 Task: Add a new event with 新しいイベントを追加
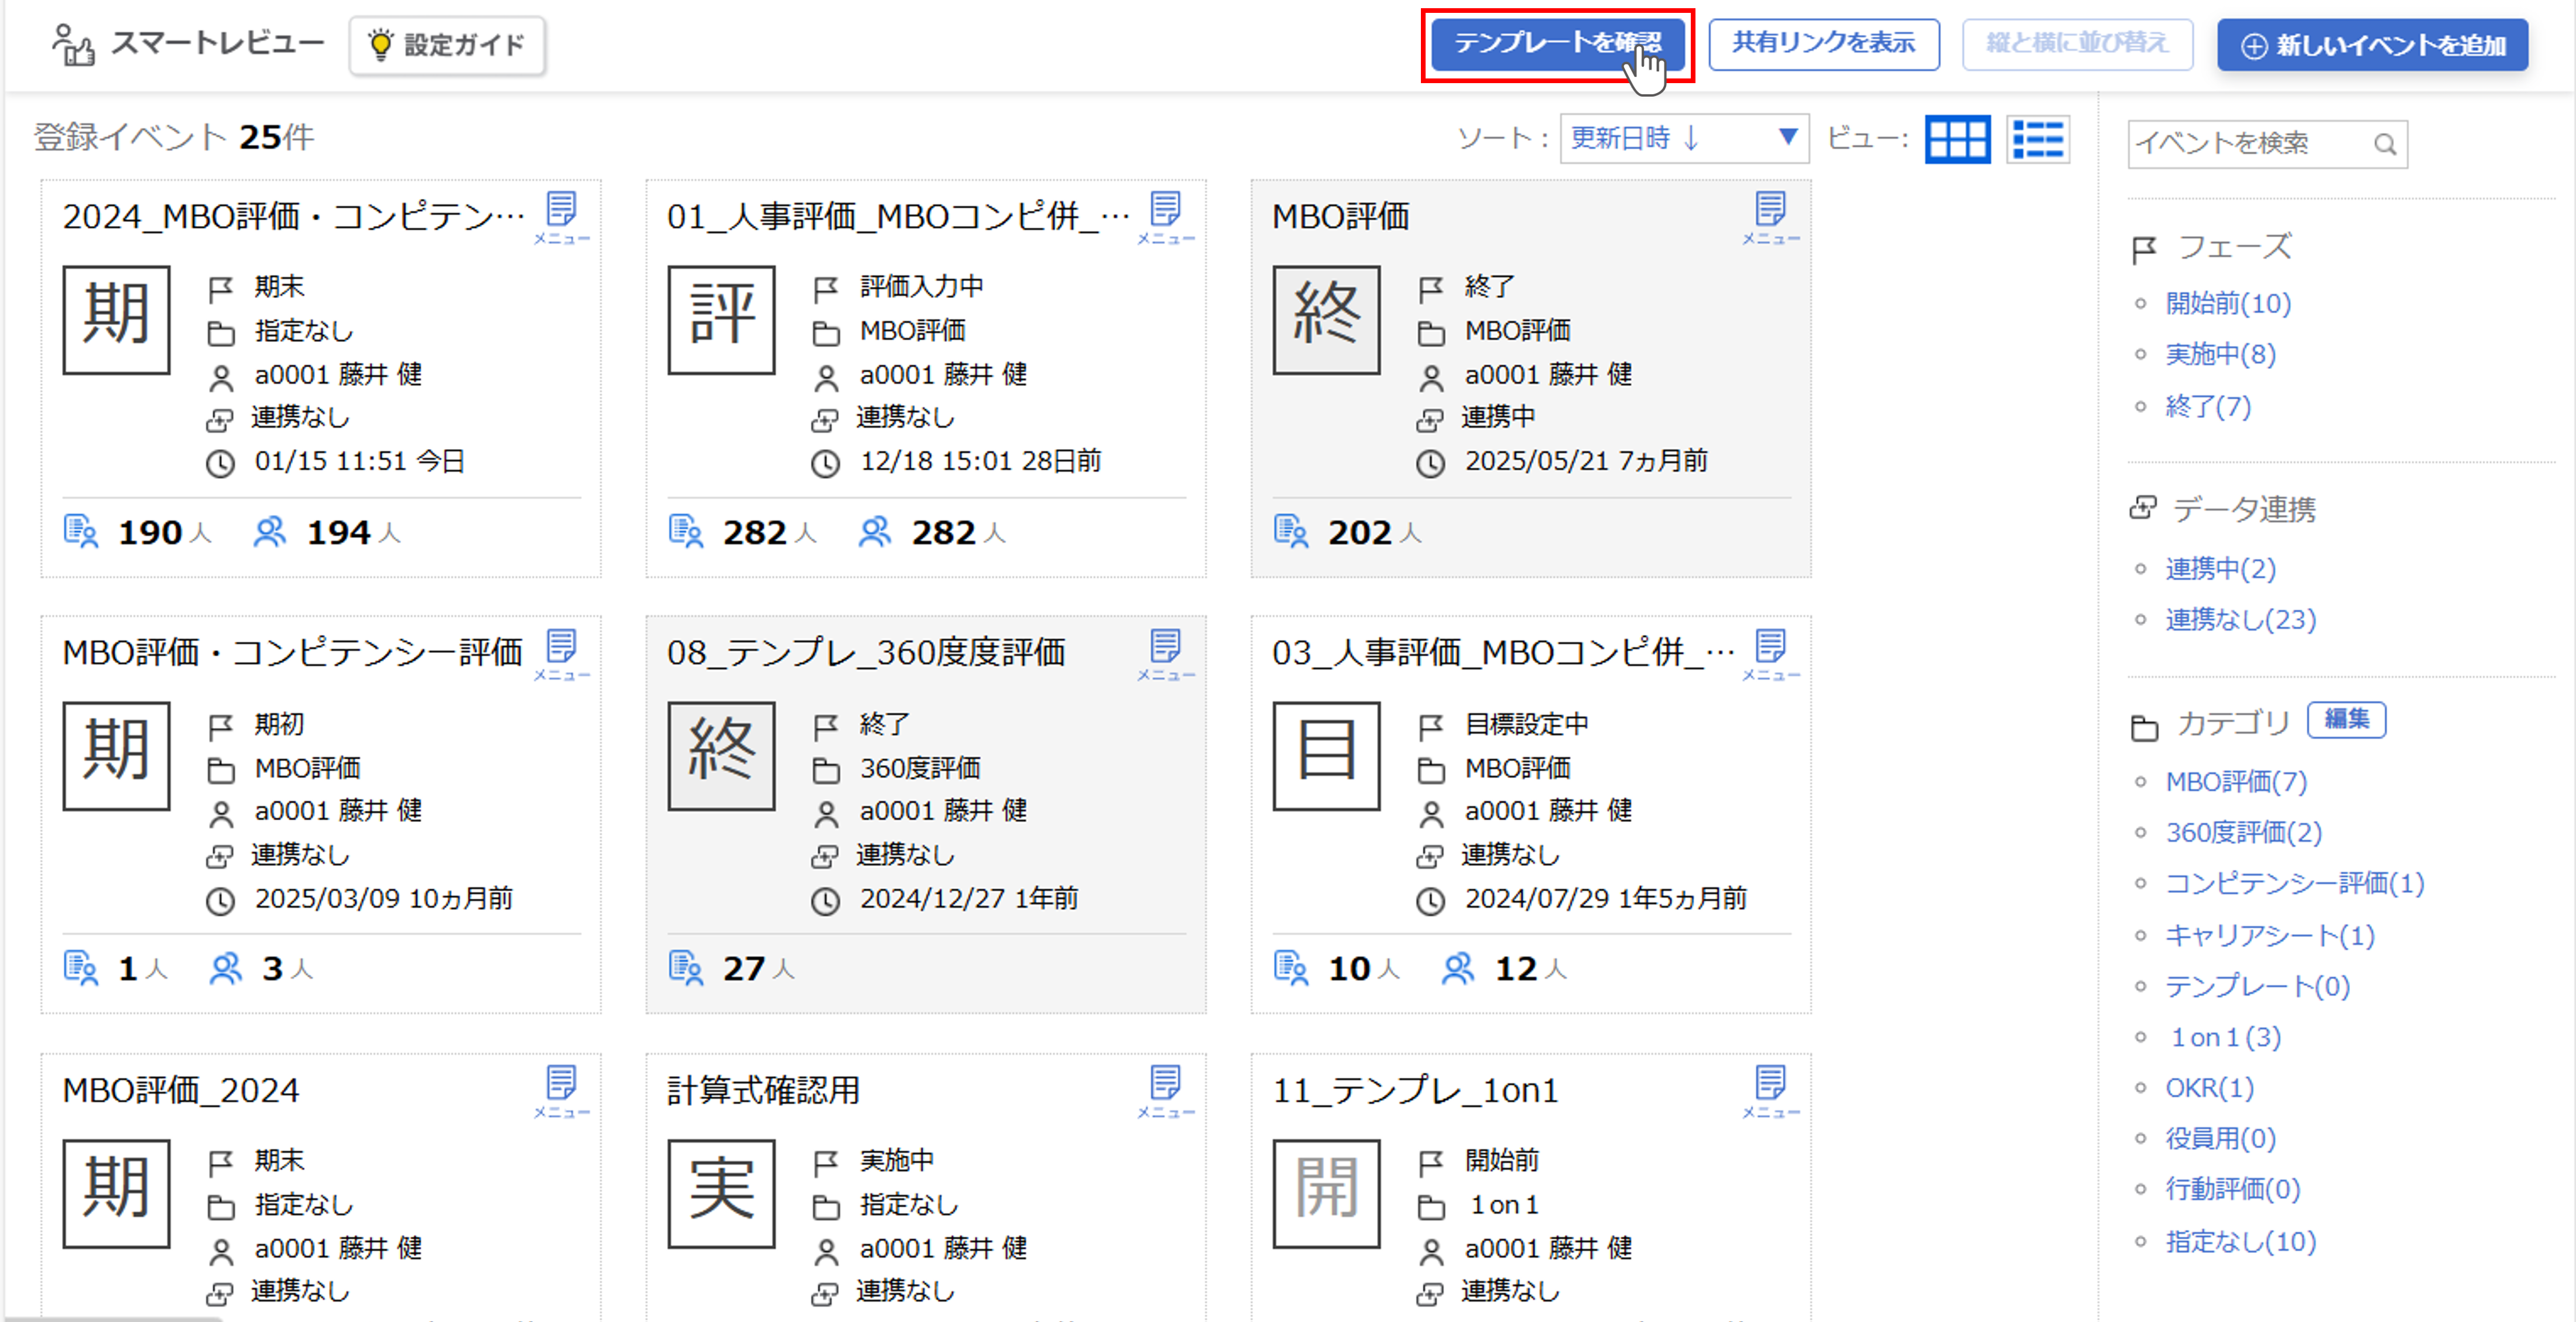click(x=2372, y=45)
